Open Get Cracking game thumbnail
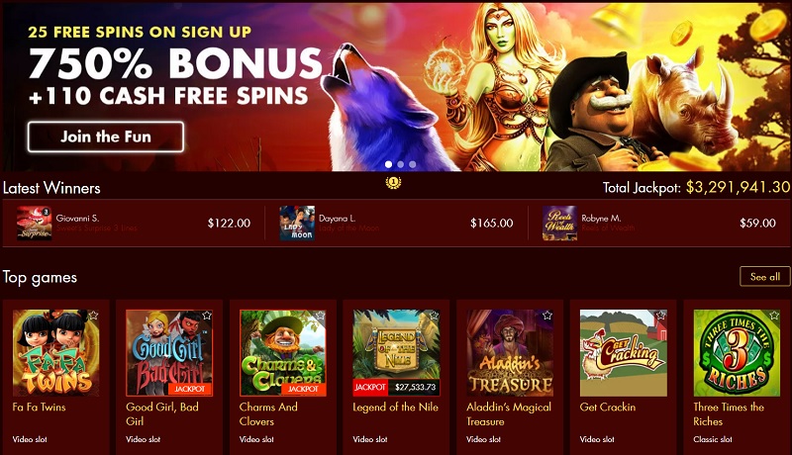The height and width of the screenshot is (455, 792). pyautogui.click(x=624, y=352)
